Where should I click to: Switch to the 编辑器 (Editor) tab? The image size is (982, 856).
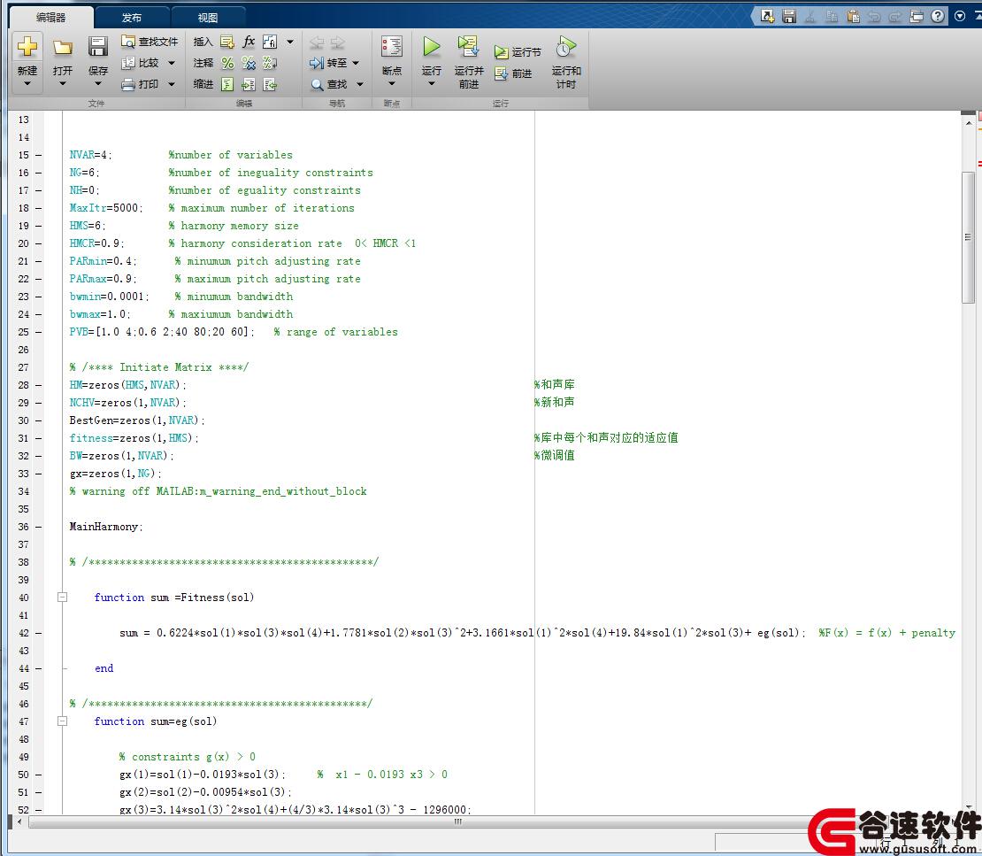tap(50, 18)
